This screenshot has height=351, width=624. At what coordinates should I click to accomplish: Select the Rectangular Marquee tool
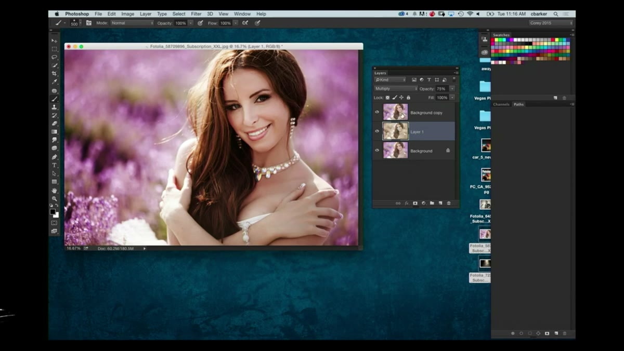(54, 49)
